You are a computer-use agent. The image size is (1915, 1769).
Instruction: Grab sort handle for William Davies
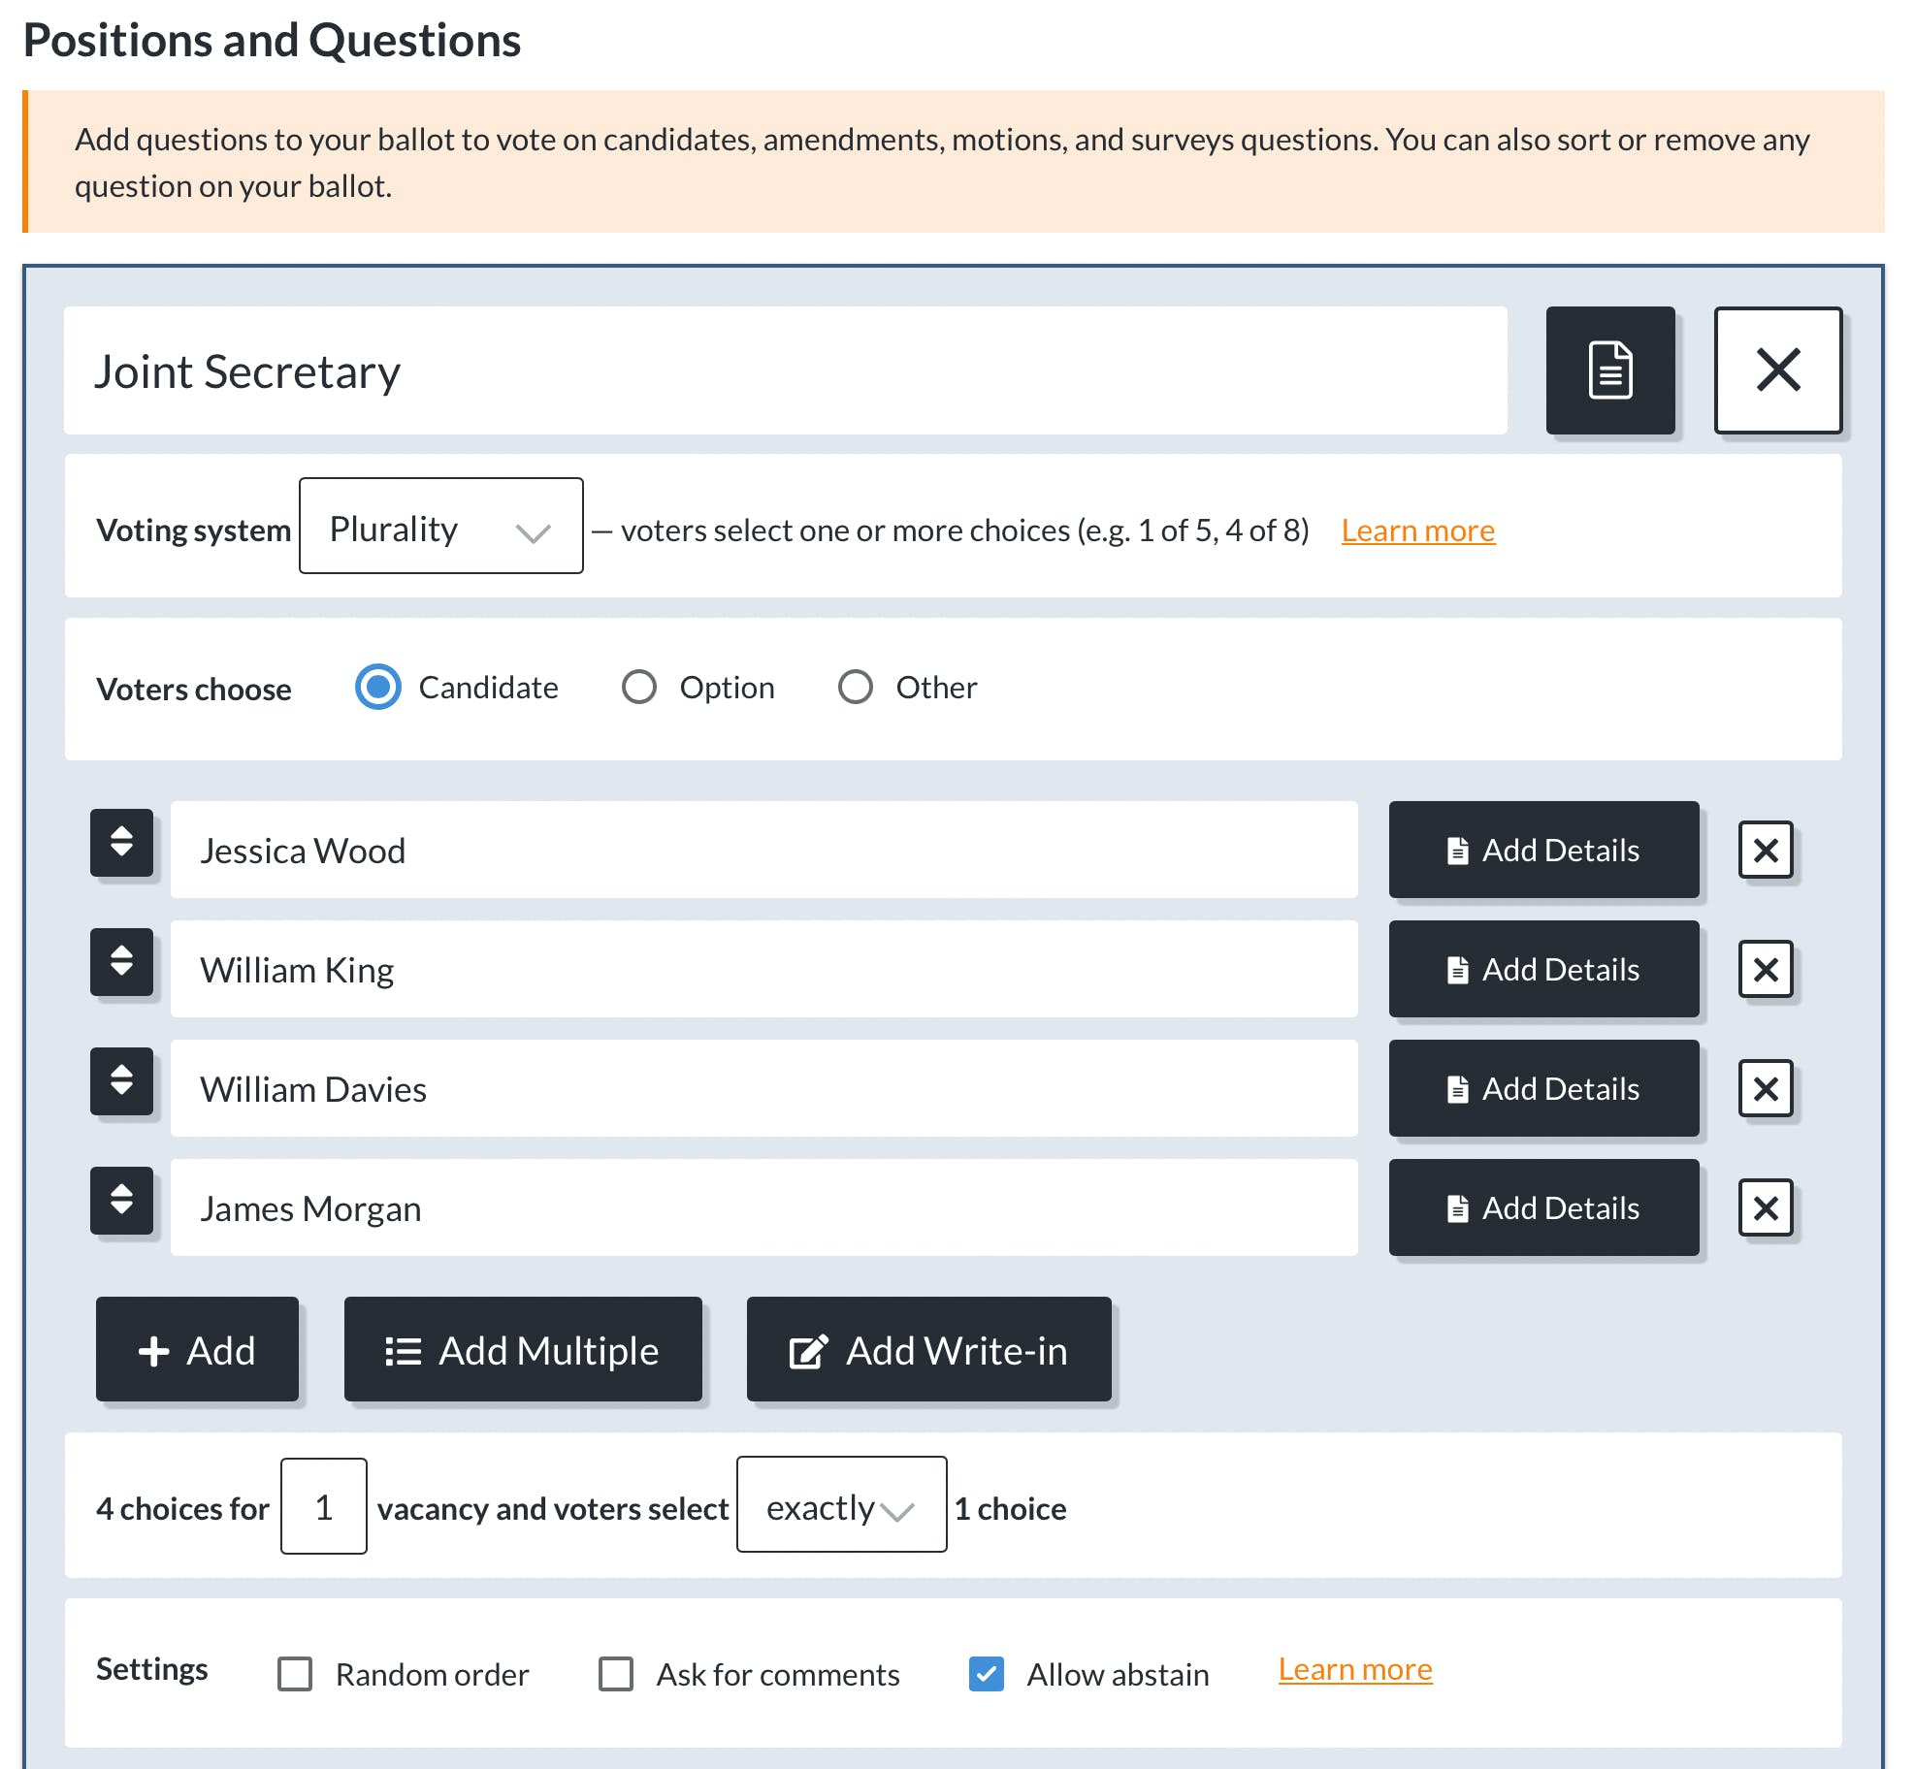pos(122,1080)
